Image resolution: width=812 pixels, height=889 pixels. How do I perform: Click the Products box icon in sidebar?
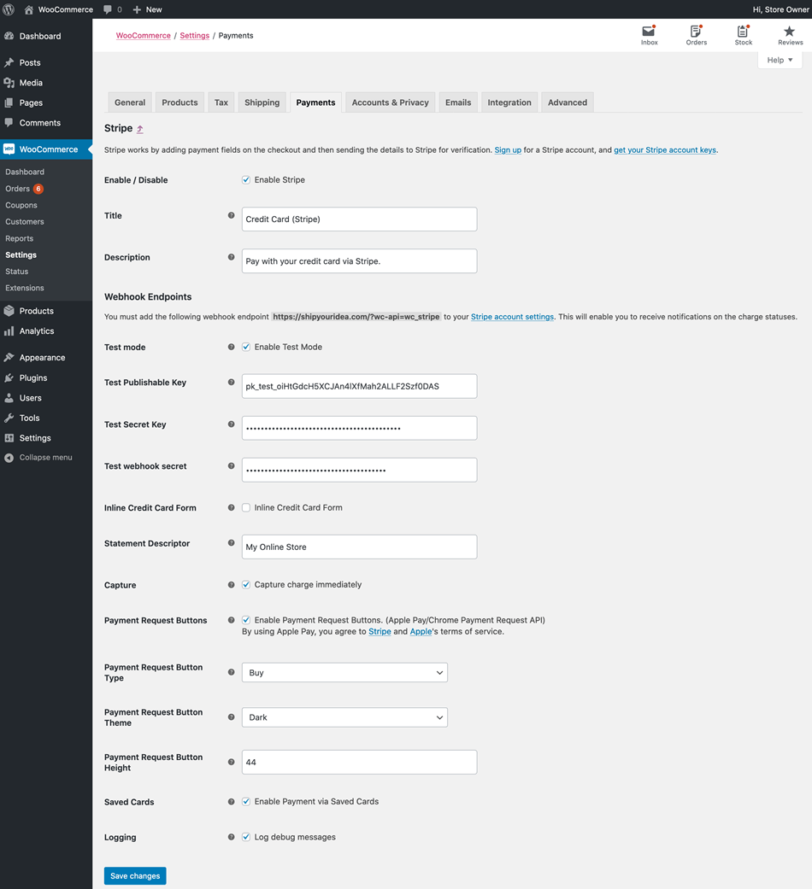(x=9, y=311)
